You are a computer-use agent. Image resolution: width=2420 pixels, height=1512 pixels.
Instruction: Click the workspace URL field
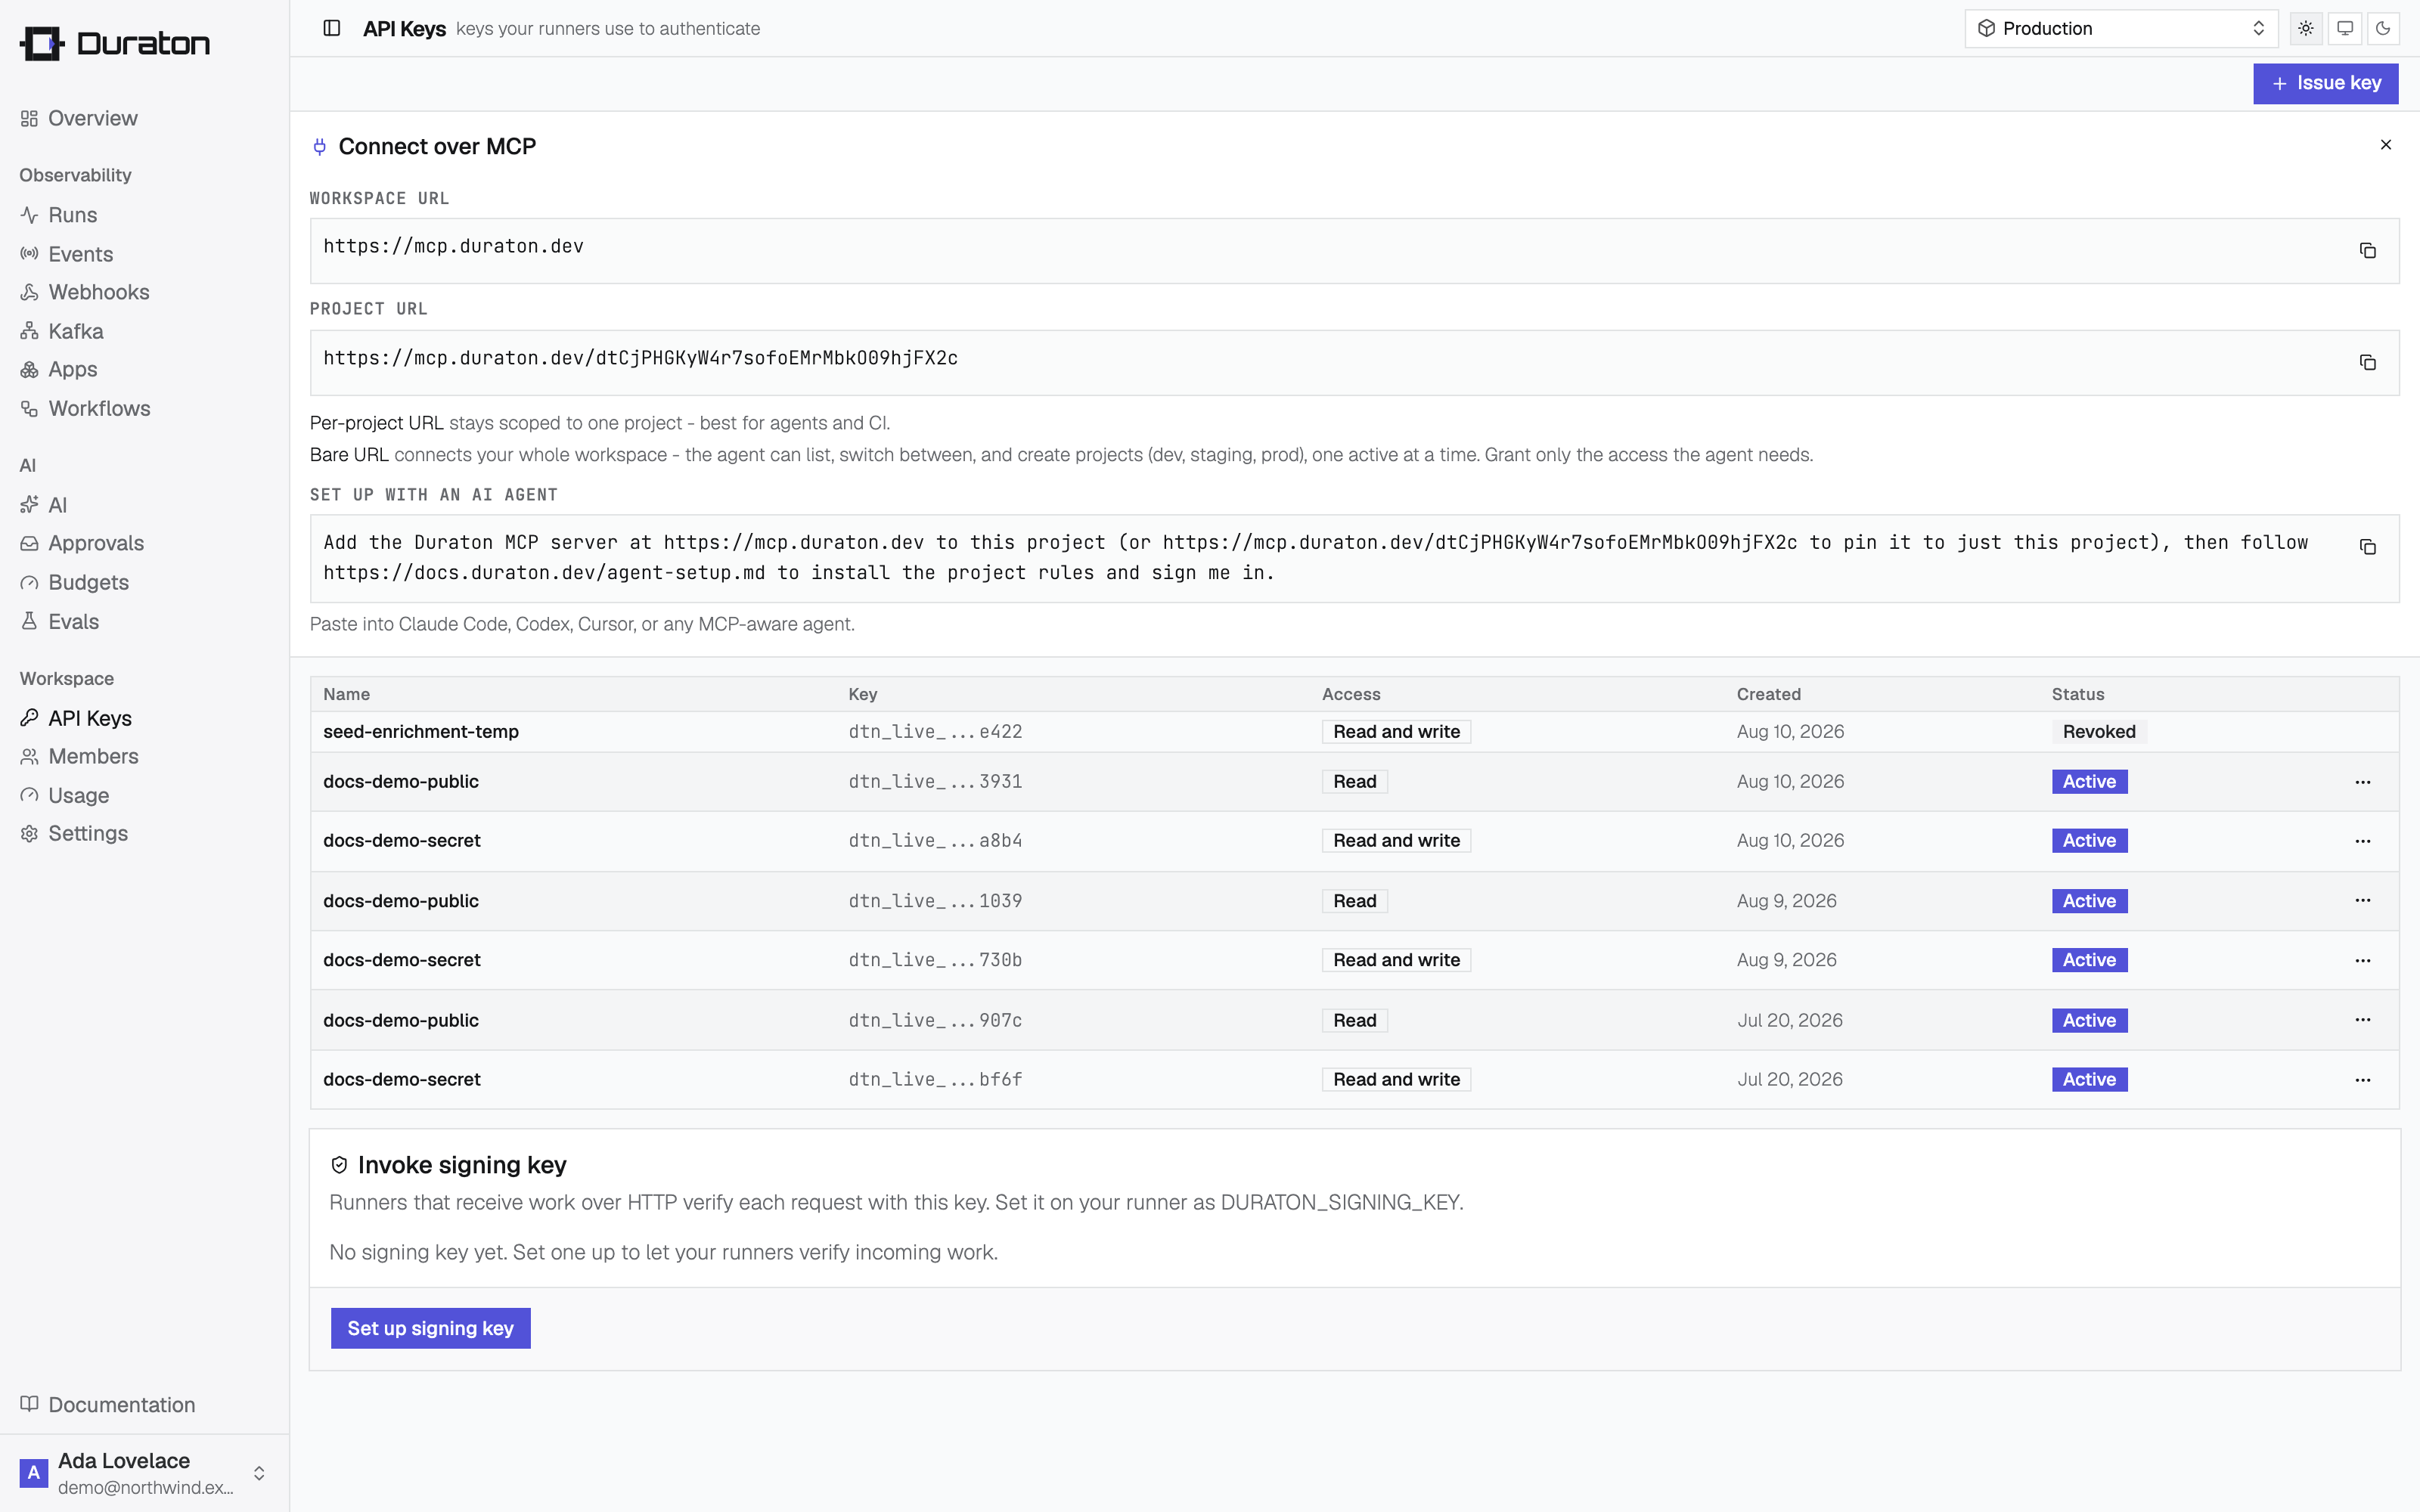[x=1354, y=251]
